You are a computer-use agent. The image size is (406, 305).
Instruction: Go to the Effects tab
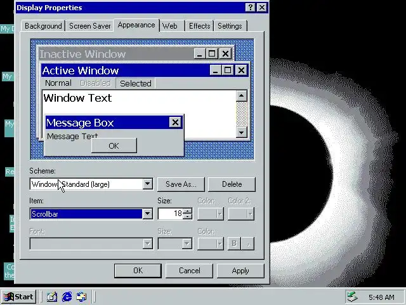(x=199, y=26)
